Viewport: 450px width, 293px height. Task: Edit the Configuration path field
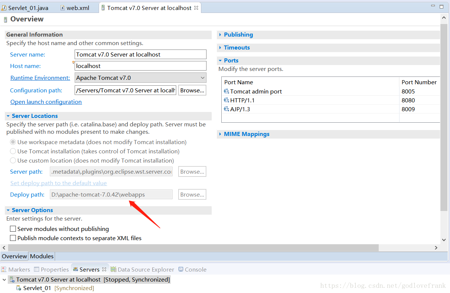coord(126,90)
